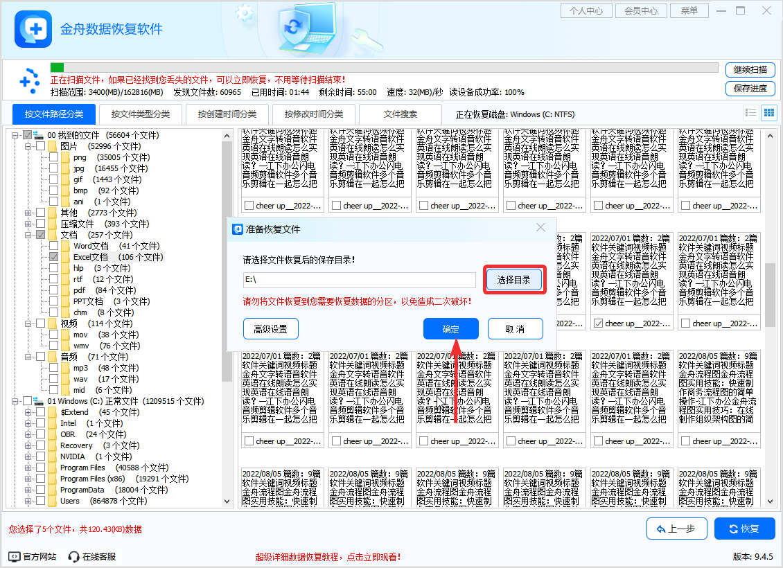Click 取消 in the dialog

[x=516, y=329]
